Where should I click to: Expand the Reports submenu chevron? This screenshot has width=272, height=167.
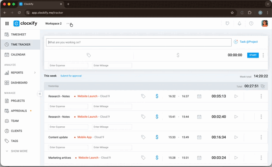point(35,73)
